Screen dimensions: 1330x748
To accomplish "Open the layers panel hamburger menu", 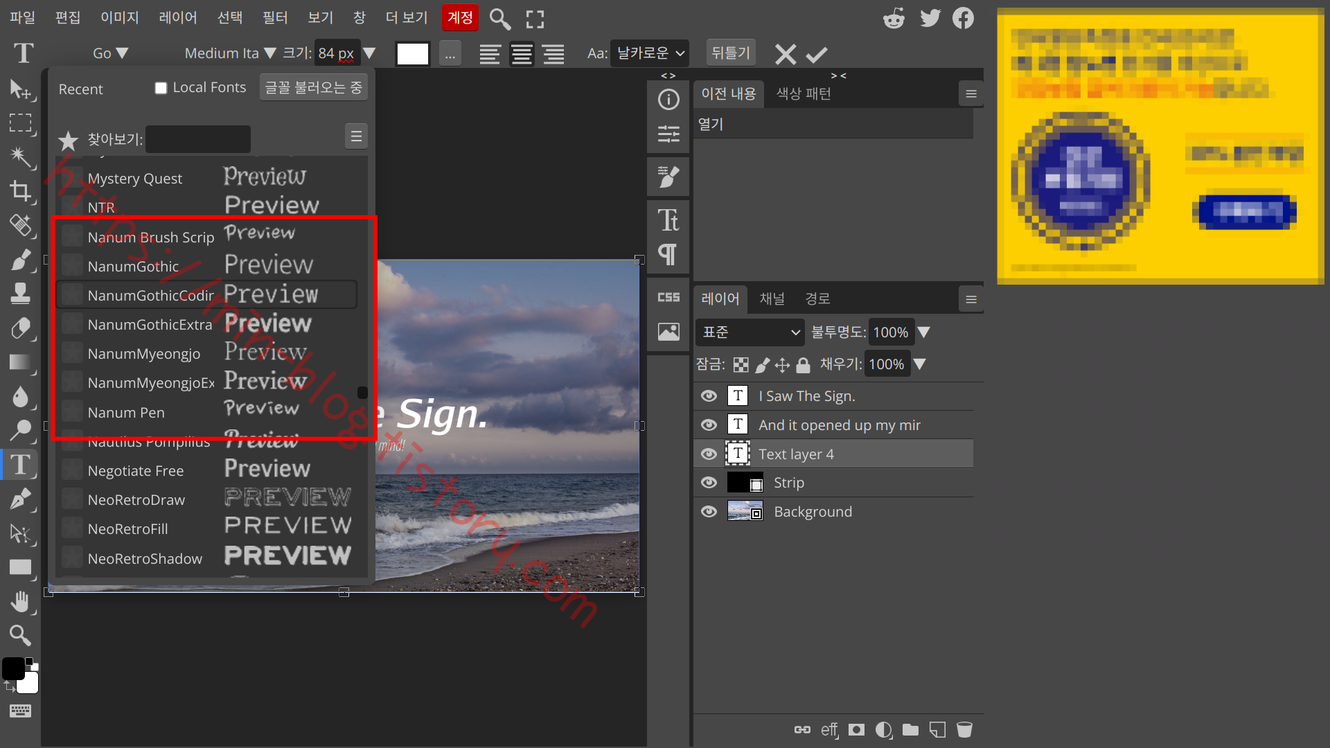I will tap(971, 299).
